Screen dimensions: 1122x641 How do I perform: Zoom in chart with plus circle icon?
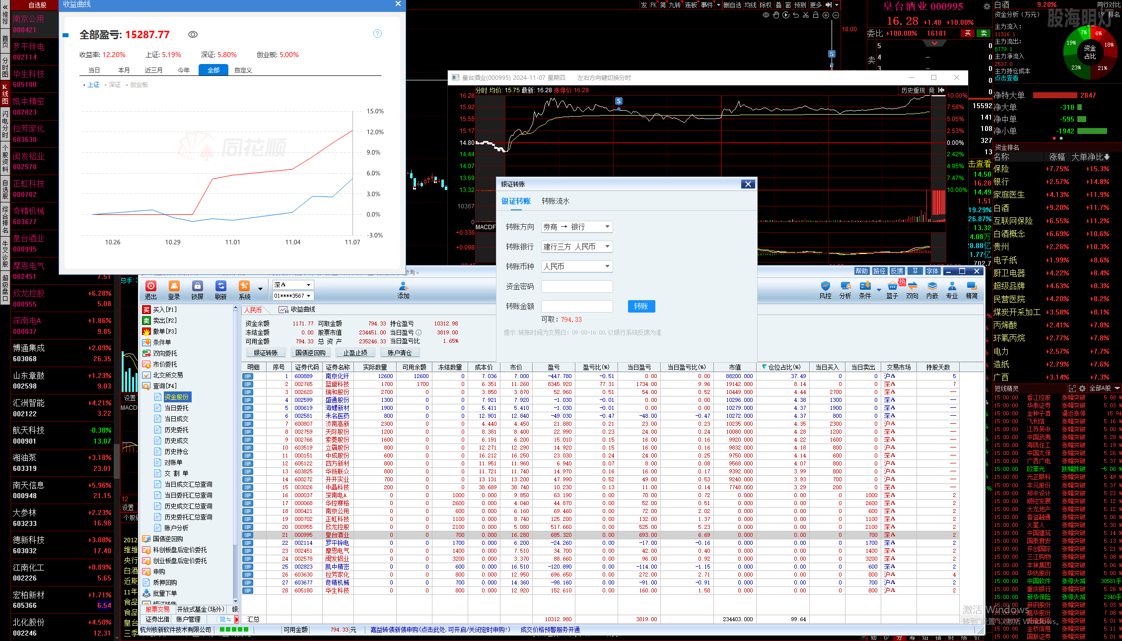[826, 15]
